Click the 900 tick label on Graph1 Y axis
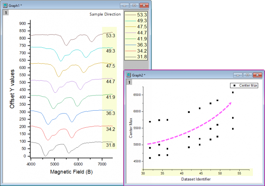This screenshot has height=186, width=265. (x=22, y=23)
